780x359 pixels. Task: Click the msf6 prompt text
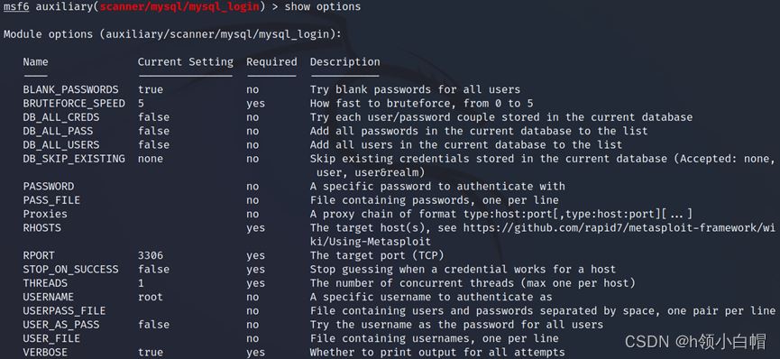click(x=16, y=7)
